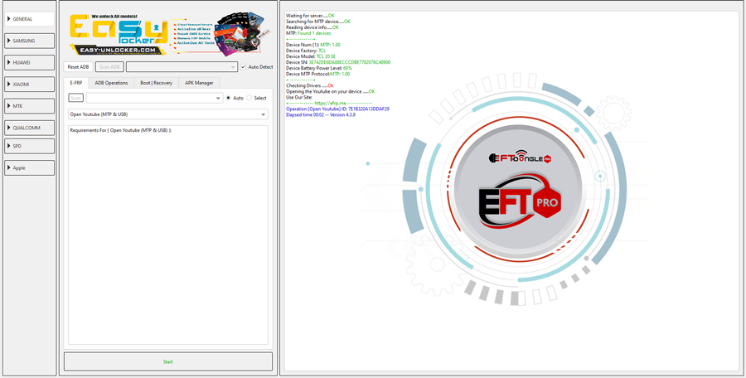This screenshot has width=746, height=378.
Task: Click the Start button
Action: [x=168, y=361]
